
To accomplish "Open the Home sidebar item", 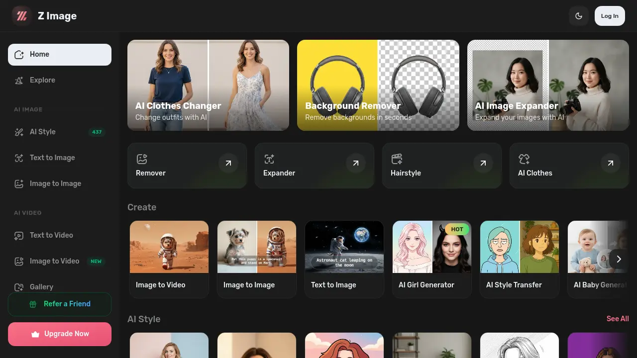I will pyautogui.click(x=60, y=55).
